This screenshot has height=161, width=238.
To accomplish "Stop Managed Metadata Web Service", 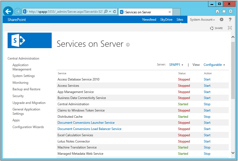I will [x=207, y=154].
